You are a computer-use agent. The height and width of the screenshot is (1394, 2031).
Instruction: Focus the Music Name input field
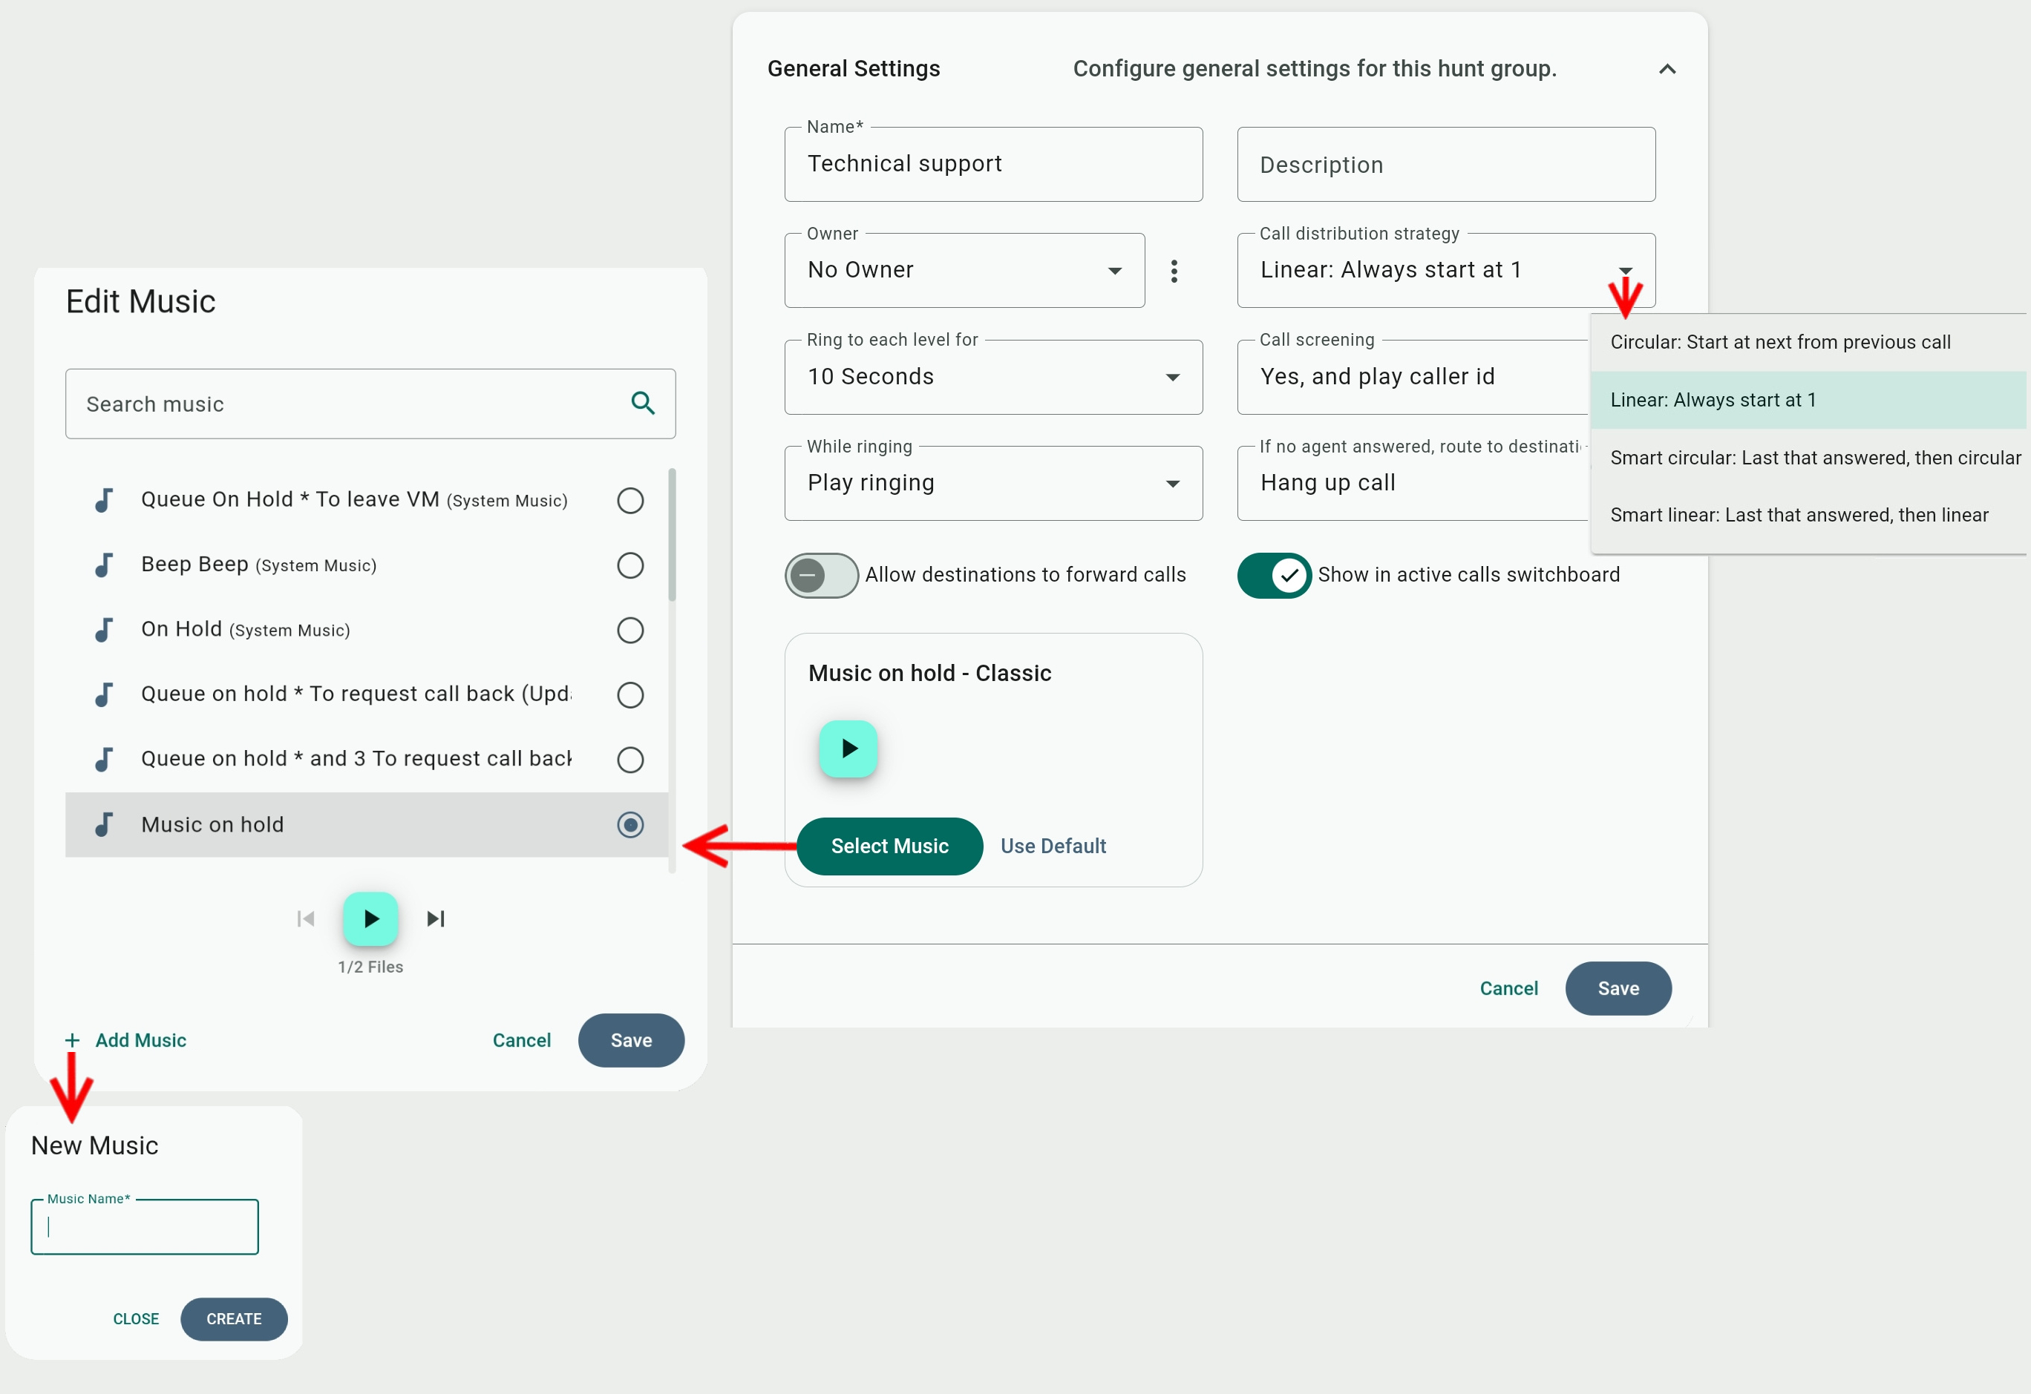coord(145,1227)
